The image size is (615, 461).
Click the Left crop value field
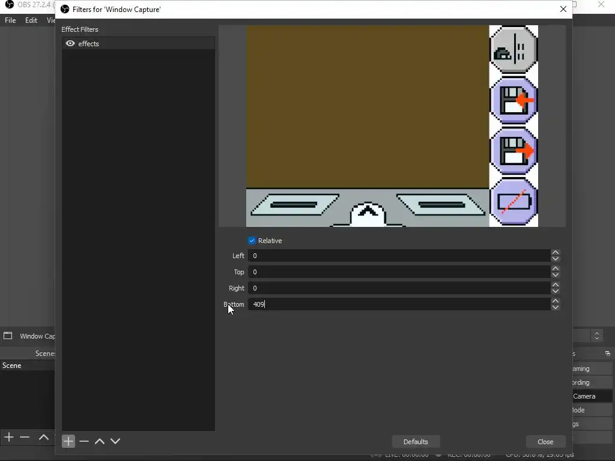[x=399, y=256]
